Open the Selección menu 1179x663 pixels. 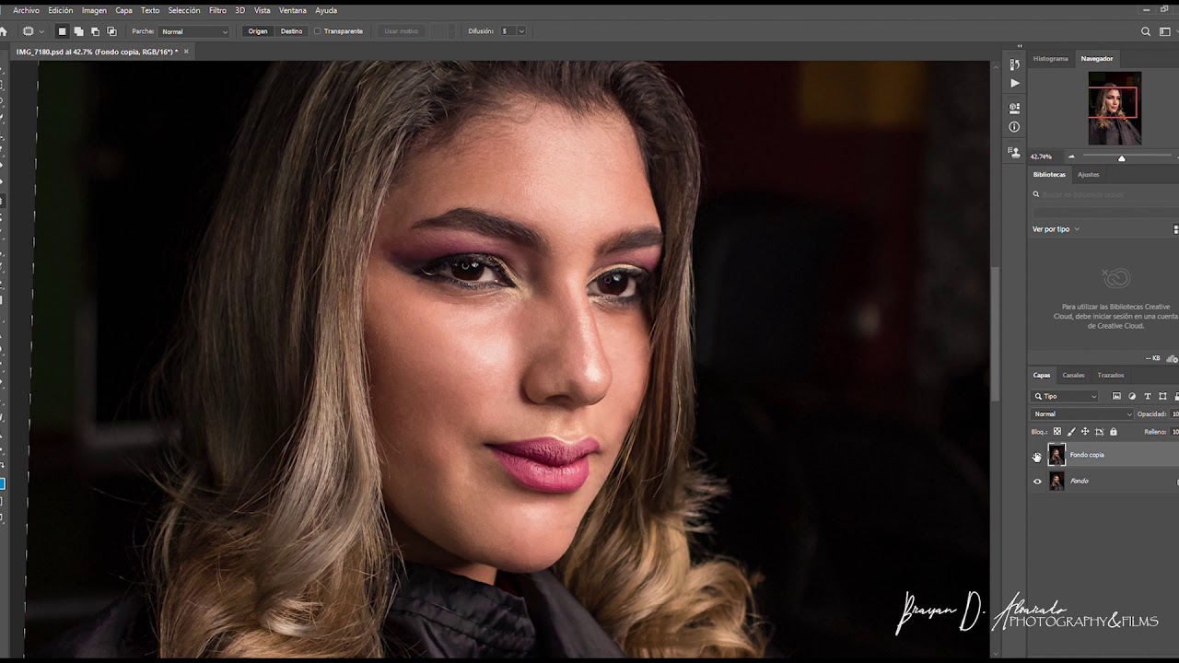point(184,10)
